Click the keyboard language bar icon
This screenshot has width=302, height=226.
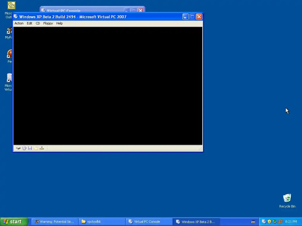pyautogui.click(x=253, y=222)
